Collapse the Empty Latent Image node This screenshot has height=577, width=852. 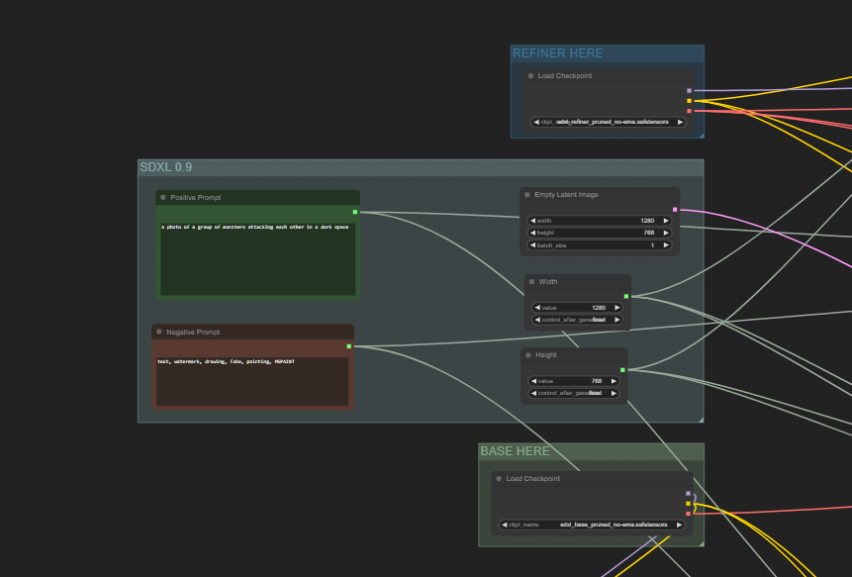(527, 195)
